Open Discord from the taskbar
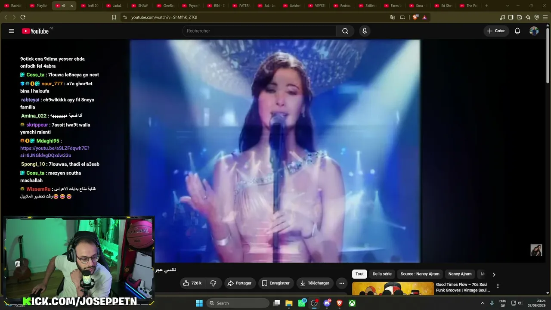 pos(327,303)
